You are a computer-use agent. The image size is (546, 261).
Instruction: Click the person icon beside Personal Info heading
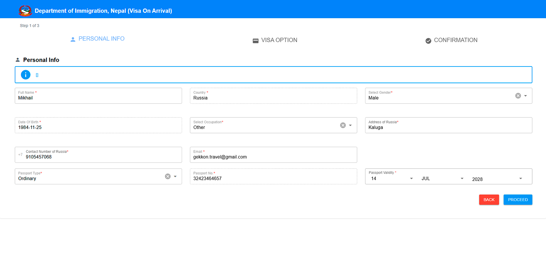point(17,60)
